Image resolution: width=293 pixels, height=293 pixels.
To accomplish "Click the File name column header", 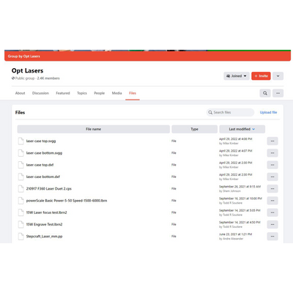I will [x=94, y=129].
